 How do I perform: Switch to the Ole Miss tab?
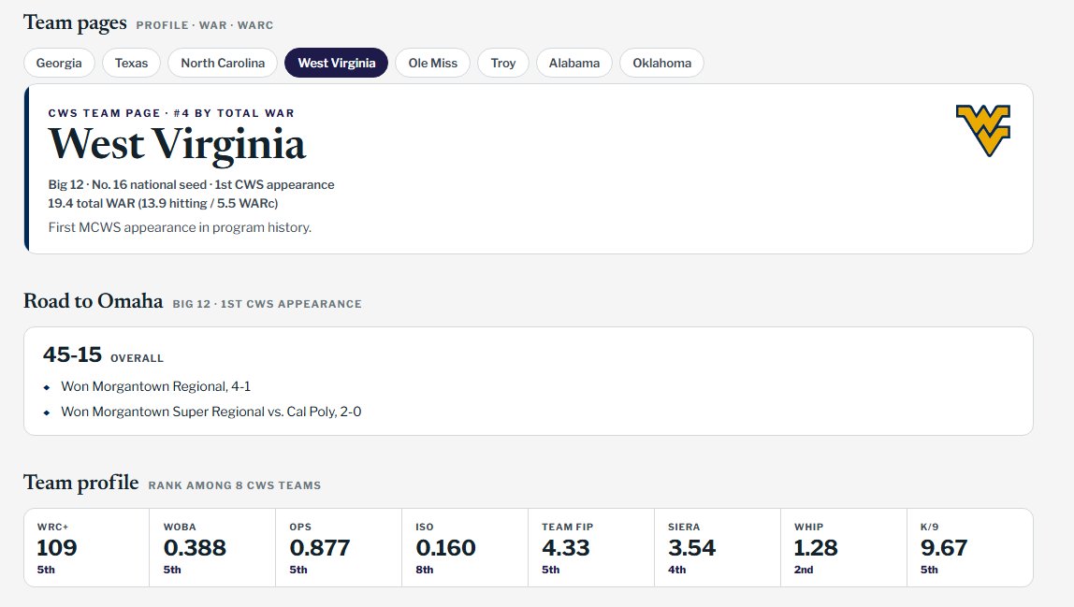(x=433, y=63)
